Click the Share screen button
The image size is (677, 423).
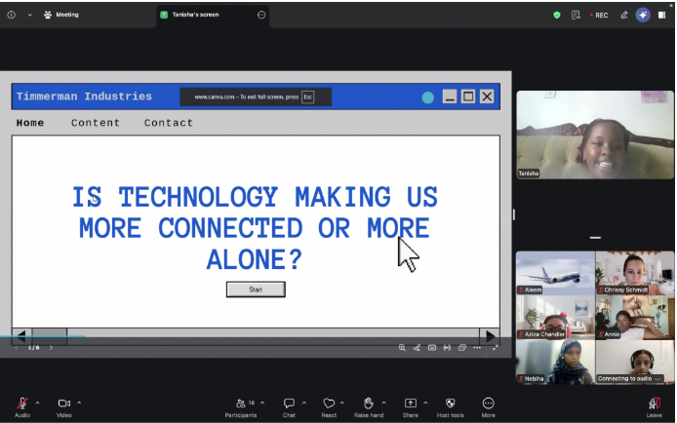[x=410, y=407]
